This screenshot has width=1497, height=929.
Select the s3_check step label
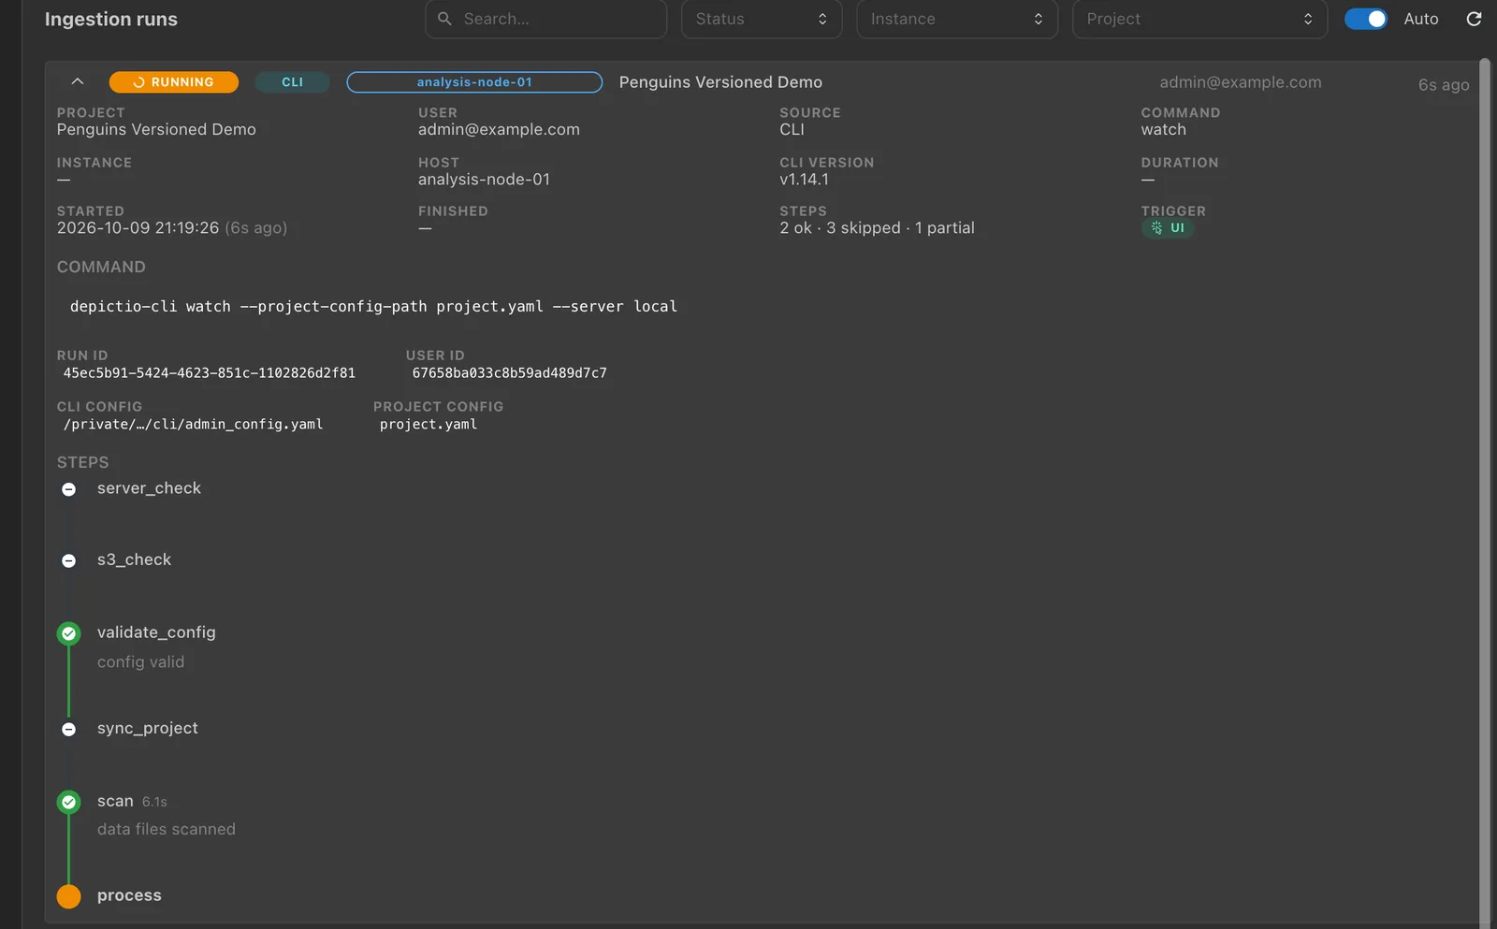click(x=134, y=559)
